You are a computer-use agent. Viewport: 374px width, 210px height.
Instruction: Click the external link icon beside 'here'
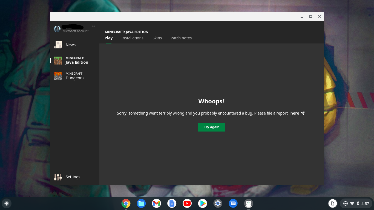click(x=303, y=113)
